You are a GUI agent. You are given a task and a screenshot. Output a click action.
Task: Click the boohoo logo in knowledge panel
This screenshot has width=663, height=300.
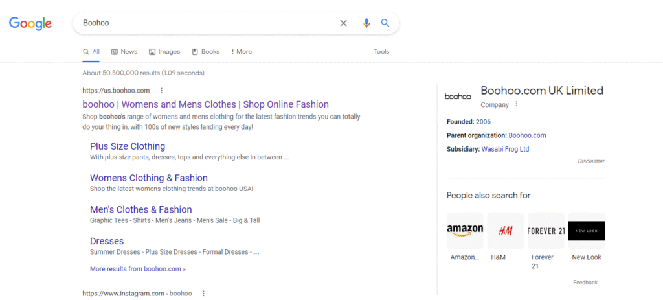click(458, 97)
